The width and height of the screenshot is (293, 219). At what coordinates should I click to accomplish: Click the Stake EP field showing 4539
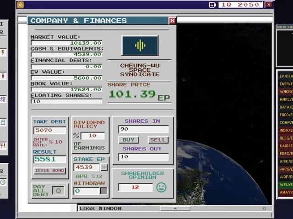point(87,167)
